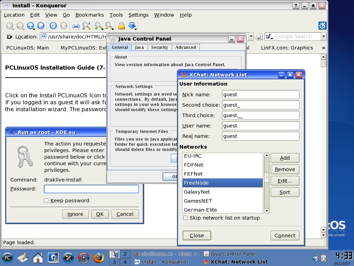Screen dimensions: 354x266
Task: Switch to virtual desktop 2 in the pager
Action: 125,254
